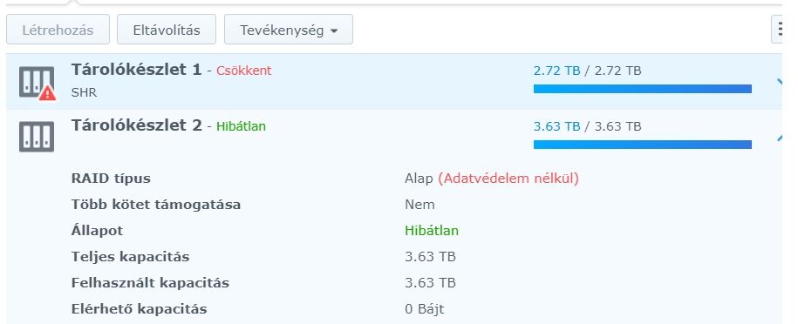Open the Tevékenység dropdown menu

(x=289, y=30)
